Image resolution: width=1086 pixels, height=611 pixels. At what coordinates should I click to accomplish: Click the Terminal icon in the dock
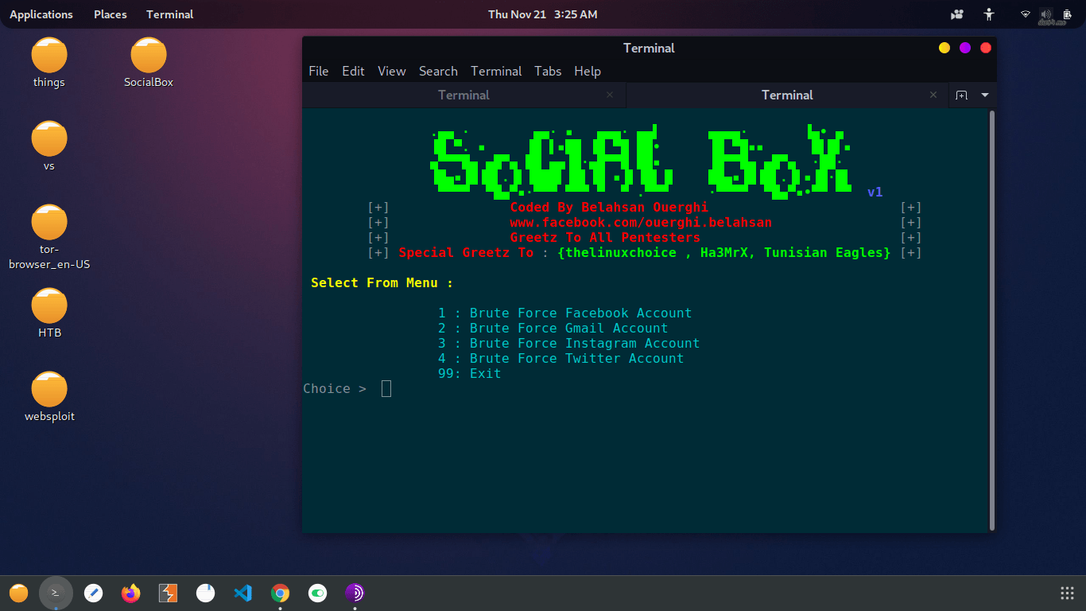coord(56,593)
